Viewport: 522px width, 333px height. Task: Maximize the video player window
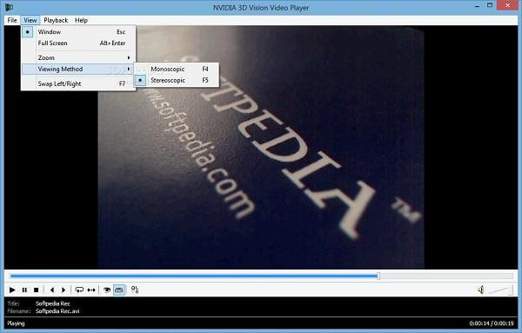tap(490, 6)
